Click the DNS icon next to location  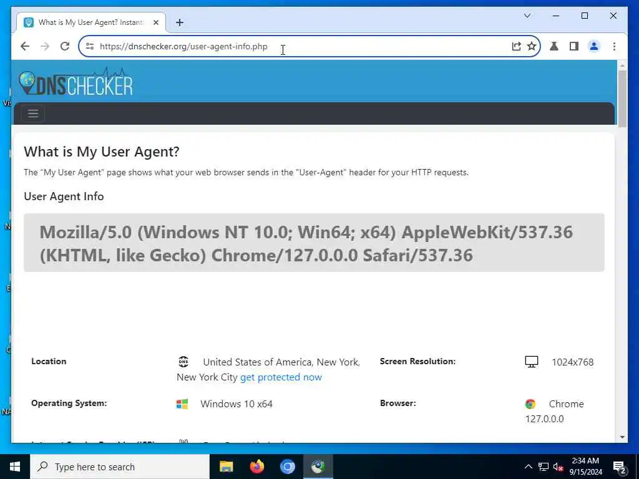[183, 361]
